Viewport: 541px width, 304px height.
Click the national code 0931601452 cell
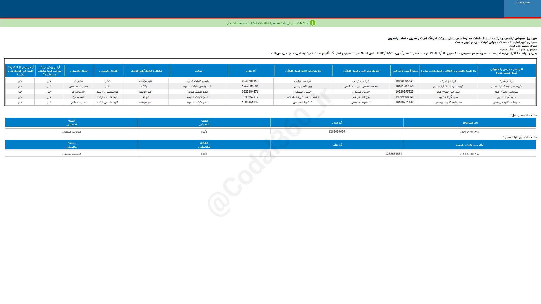[250, 81]
